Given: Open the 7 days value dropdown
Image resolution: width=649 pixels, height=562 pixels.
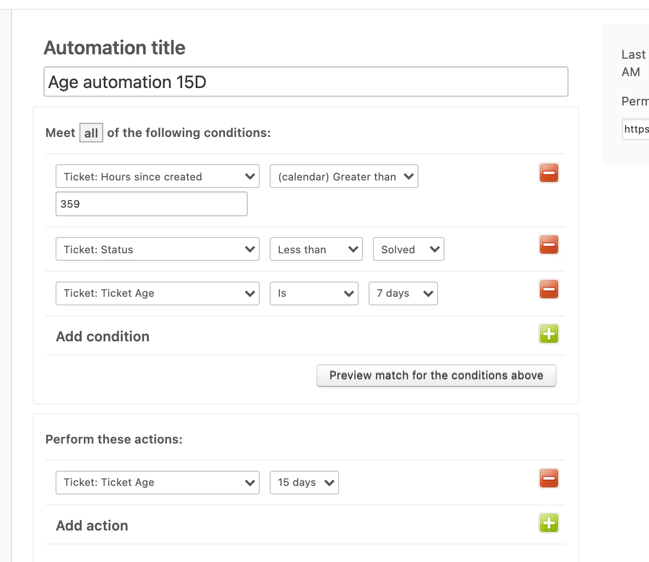Looking at the screenshot, I should coord(403,294).
